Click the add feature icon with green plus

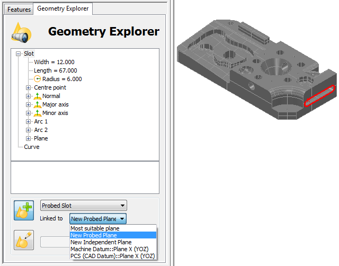24,210
